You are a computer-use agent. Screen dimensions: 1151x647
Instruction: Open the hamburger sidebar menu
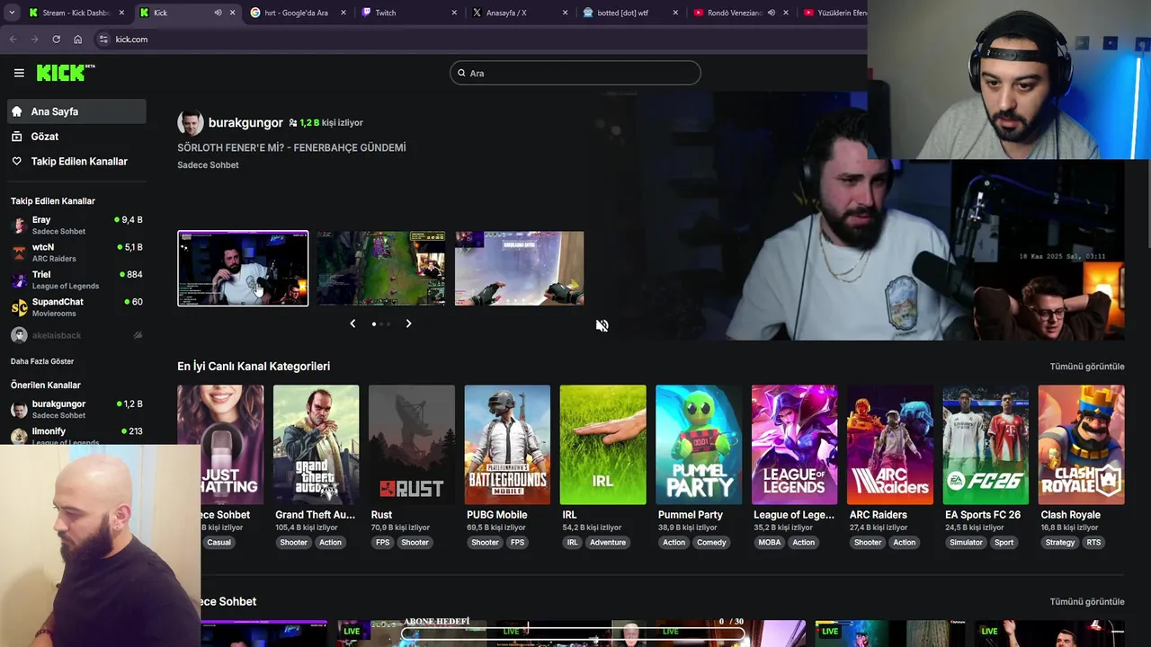click(19, 73)
